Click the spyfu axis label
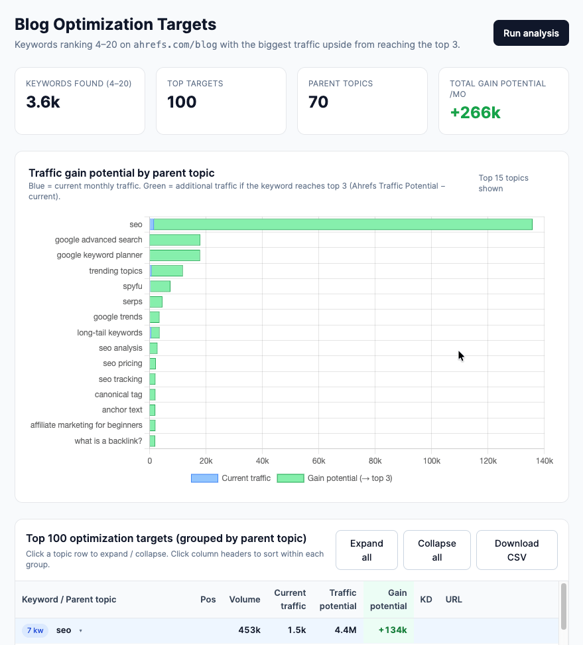 tap(132, 286)
